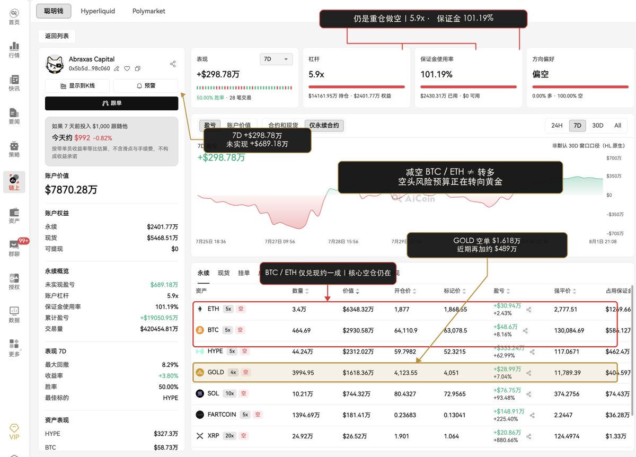Select the 永续 positions tab
The image size is (636, 457).
click(204, 273)
